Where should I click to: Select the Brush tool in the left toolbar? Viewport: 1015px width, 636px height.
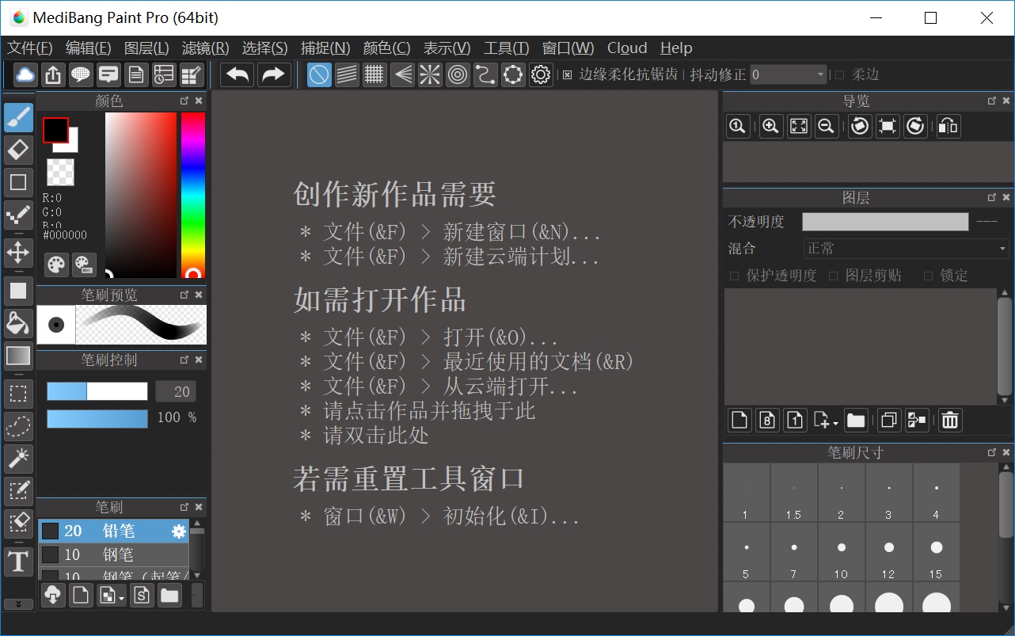[18, 116]
